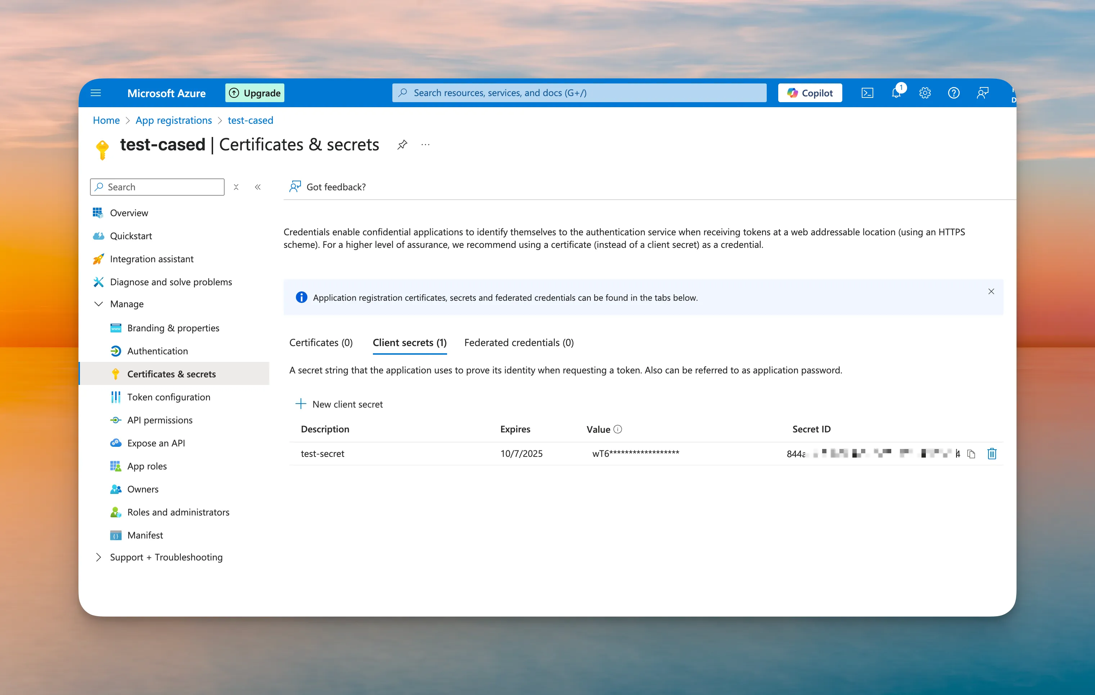
Task: Open Owners in sidebar
Action: (x=143, y=489)
